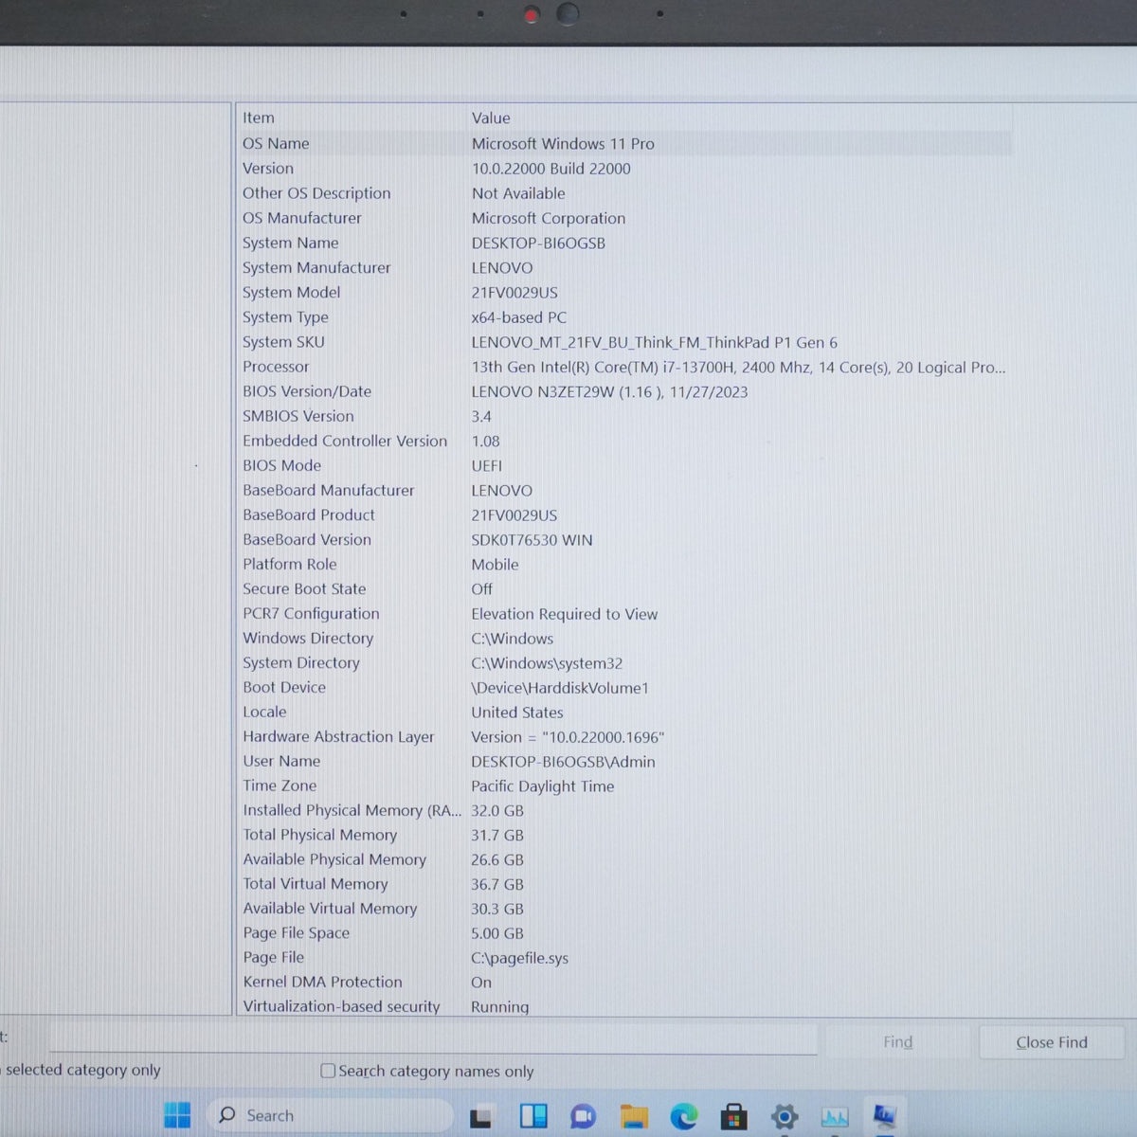This screenshot has width=1137, height=1137.
Task: Select the OS Name row
Action: tap(625, 143)
